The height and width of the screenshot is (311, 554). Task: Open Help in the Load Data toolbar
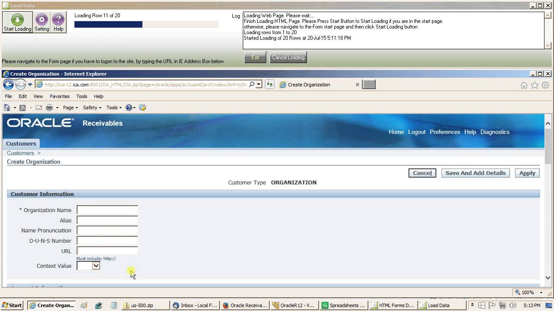click(x=58, y=22)
